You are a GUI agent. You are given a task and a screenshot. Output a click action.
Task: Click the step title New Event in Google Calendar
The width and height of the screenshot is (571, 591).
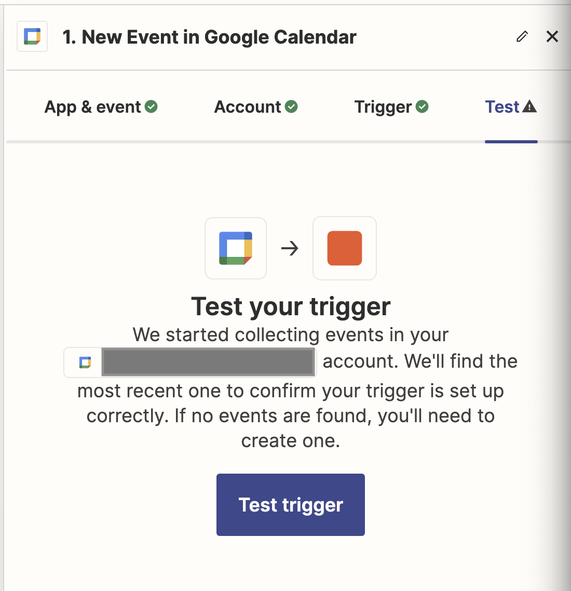209,37
